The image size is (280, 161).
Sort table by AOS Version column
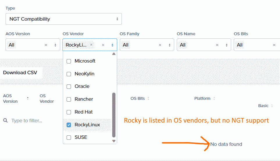28,98
